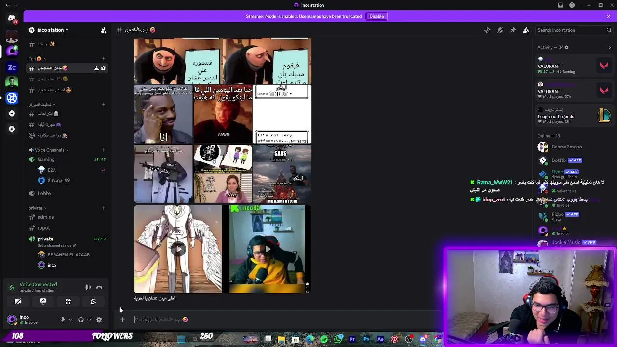617x347 pixels.
Task: Add channel to private category
Action: point(103,208)
